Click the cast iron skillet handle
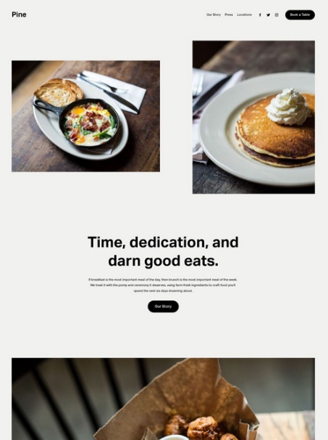Viewport: 328px width, 440px height. (x=46, y=106)
